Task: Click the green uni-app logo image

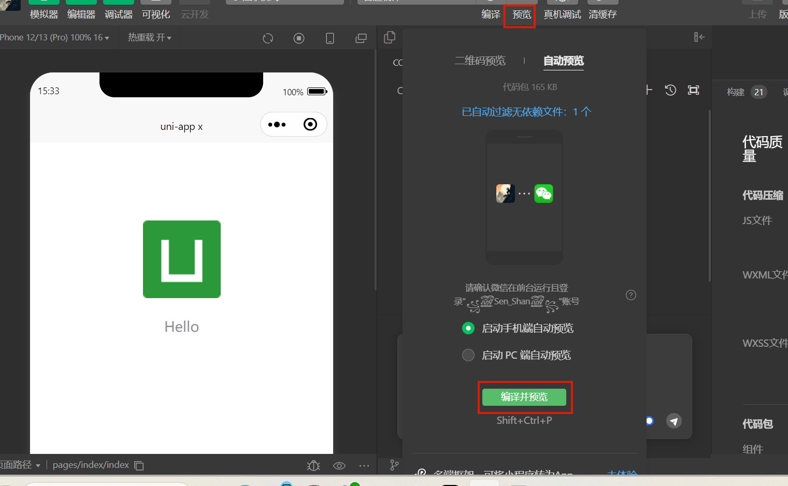Action: [x=182, y=259]
